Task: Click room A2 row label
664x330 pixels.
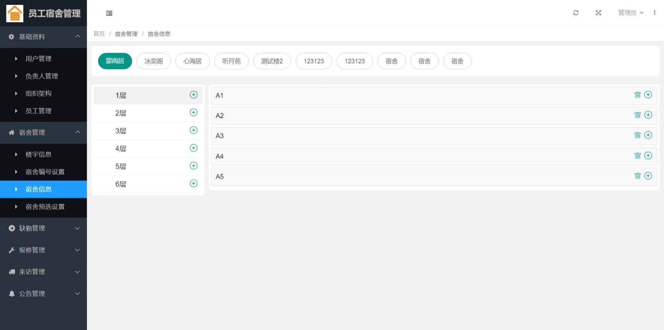Action: (x=220, y=116)
